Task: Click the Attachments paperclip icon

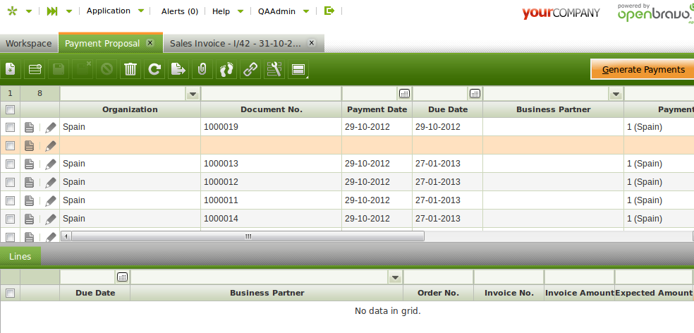Action: click(202, 69)
